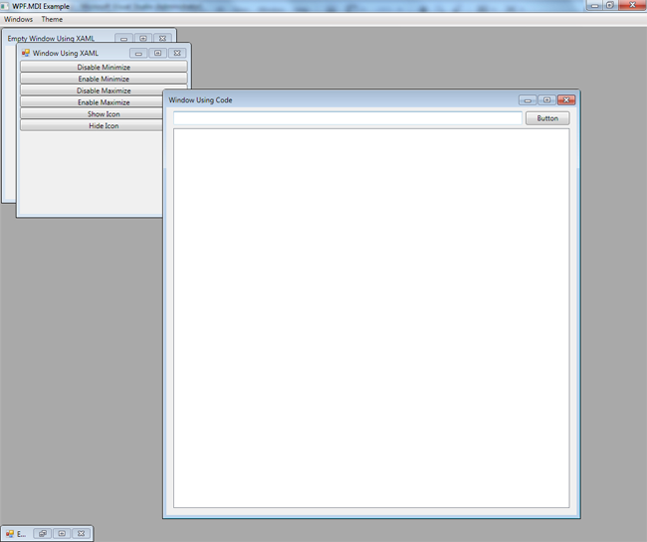Click the Enable Minimize button
This screenshot has width=647, height=542.
point(104,79)
